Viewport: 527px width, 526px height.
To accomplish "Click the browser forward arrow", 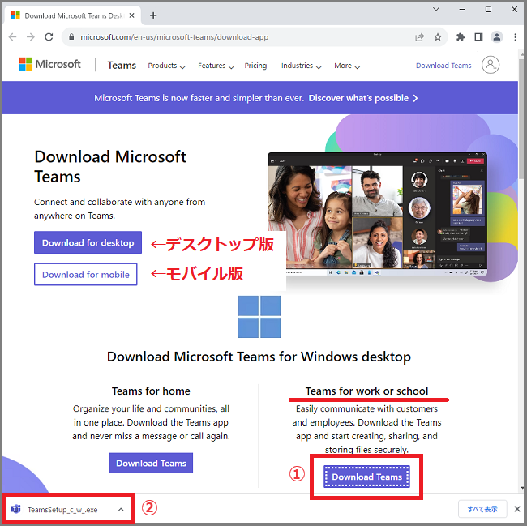I will pyautogui.click(x=31, y=37).
